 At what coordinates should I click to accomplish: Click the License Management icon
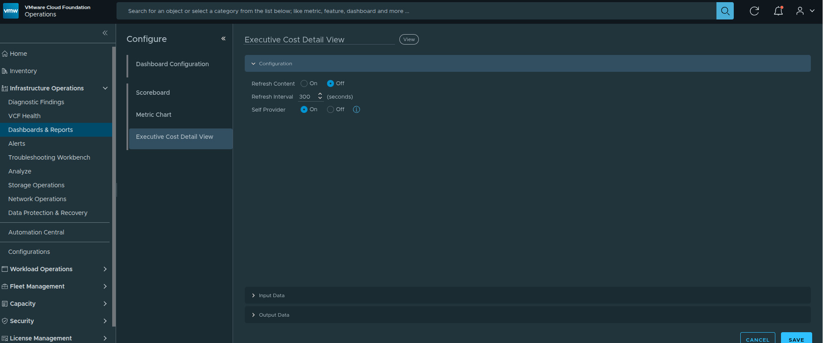coord(5,338)
